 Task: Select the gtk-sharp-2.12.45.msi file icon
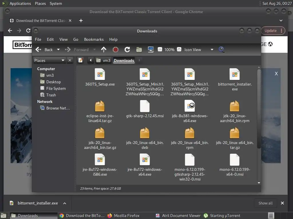(145, 106)
